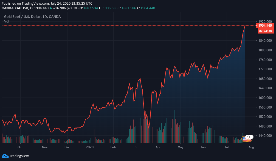Click the 2020 marker on the time axis
The height and width of the screenshot is (161, 276).
90,147
